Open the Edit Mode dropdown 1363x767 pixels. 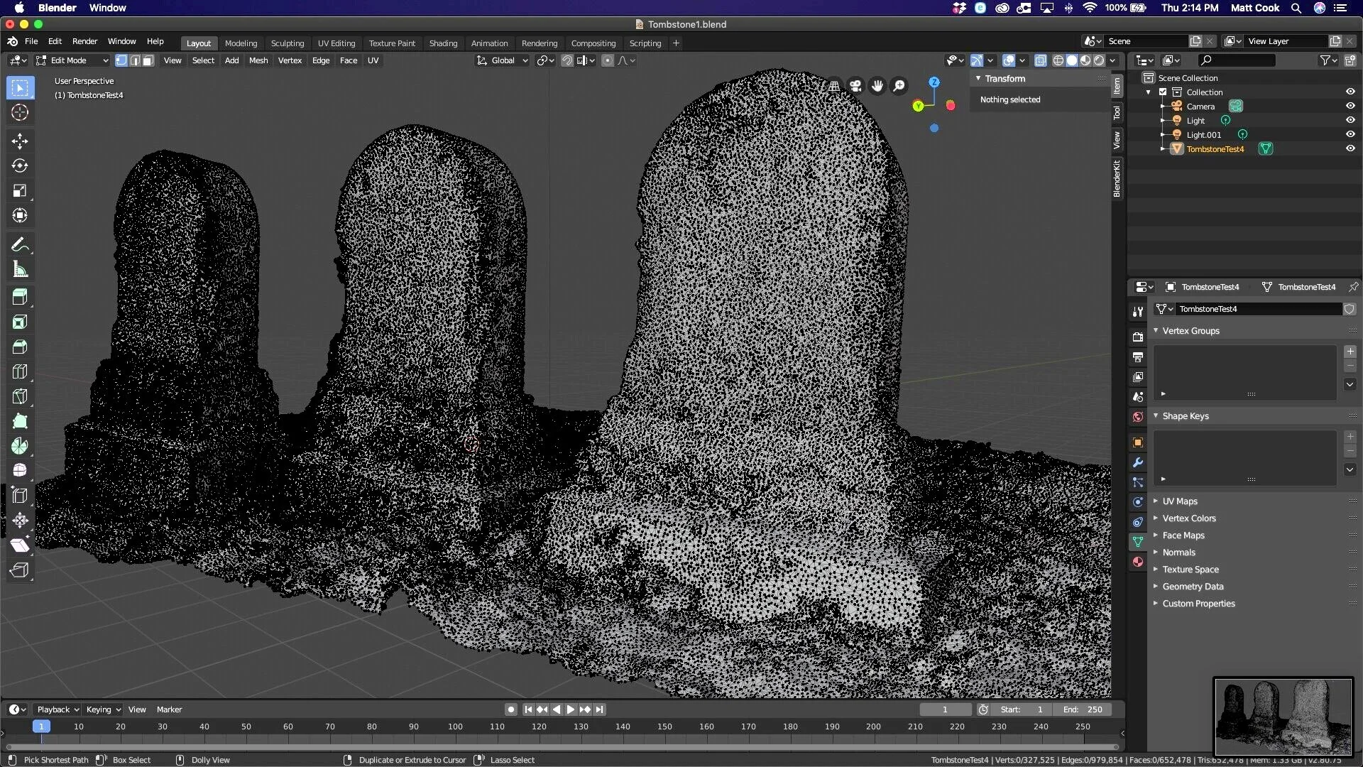click(72, 60)
